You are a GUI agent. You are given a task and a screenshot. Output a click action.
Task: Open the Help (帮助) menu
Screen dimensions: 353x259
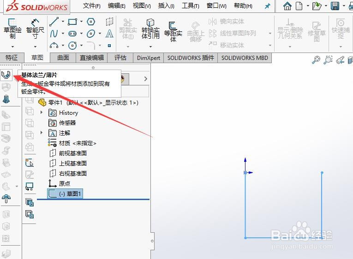pyautogui.click(x=243, y=6)
